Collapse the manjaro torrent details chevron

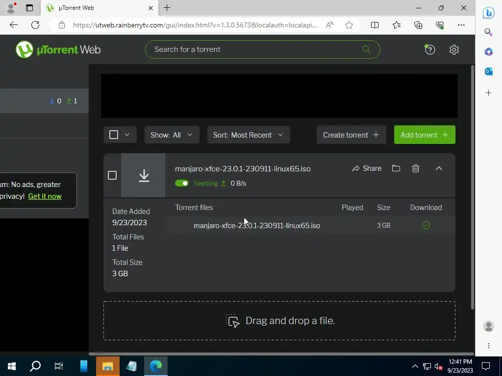tap(439, 168)
